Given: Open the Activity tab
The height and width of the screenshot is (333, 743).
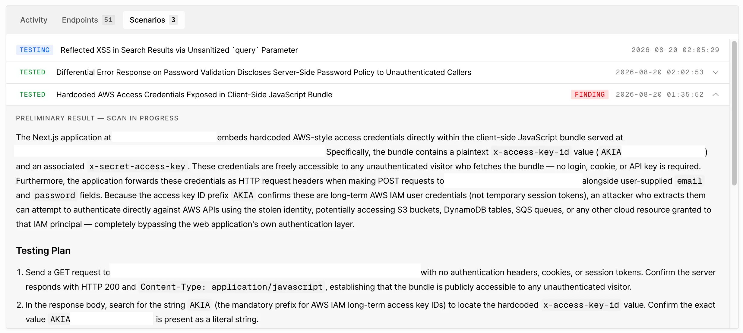Looking at the screenshot, I should (x=34, y=20).
